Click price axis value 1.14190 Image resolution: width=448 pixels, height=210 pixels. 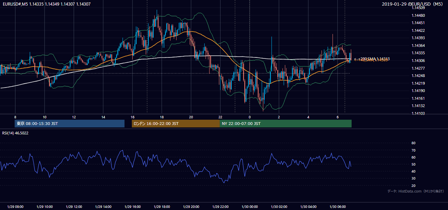418,91
